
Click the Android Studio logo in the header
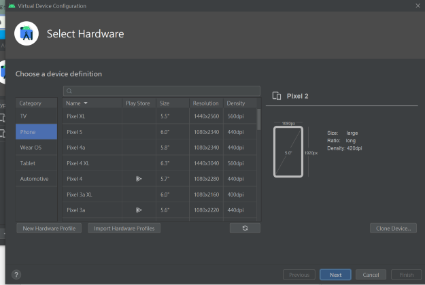(x=27, y=33)
